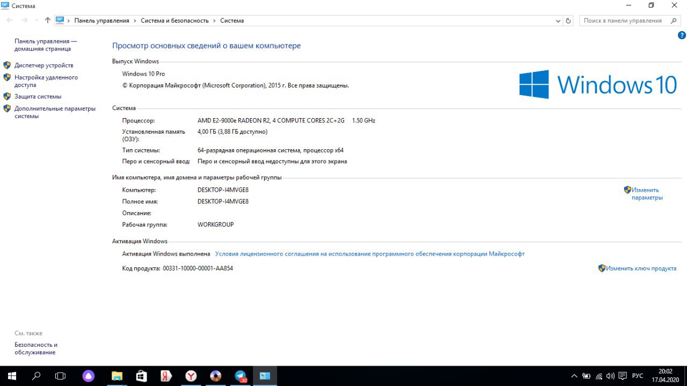This screenshot has height=386, width=687.
Task: Expand chevron before Панель управления breadcrumb
Action: pos(69,20)
